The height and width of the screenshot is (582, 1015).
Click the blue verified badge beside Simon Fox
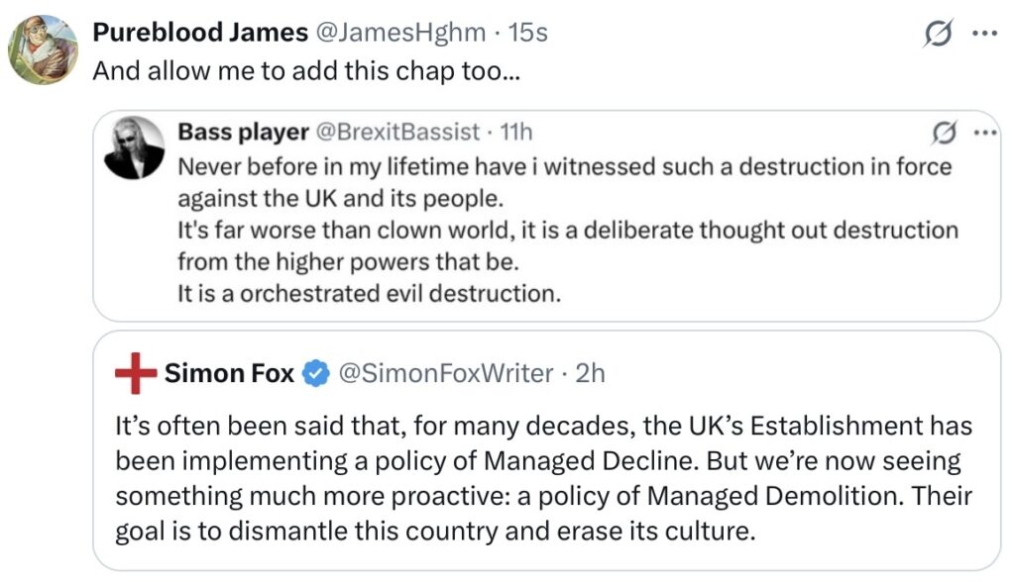tap(316, 373)
